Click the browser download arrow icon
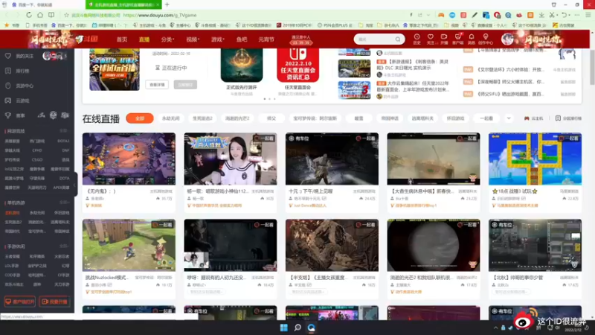This screenshot has width=595, height=335. pos(541,15)
